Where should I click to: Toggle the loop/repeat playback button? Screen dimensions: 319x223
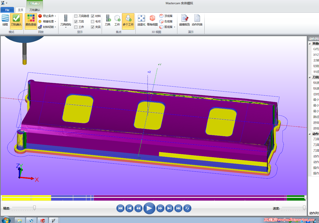click(187, 208)
